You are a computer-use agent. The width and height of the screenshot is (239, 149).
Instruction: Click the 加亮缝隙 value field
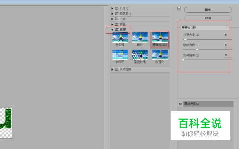(x=228, y=55)
